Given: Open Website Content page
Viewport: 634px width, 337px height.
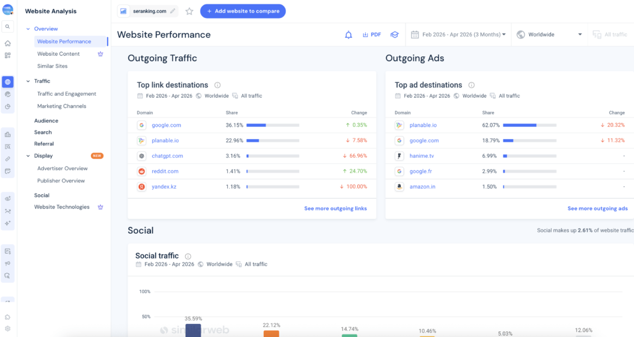Looking at the screenshot, I should click(58, 54).
